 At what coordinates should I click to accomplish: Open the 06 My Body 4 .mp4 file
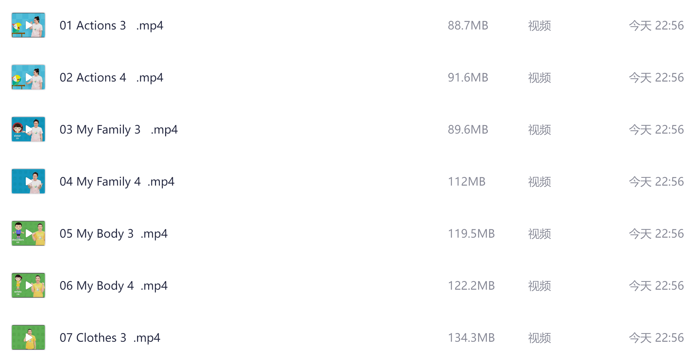tap(113, 286)
